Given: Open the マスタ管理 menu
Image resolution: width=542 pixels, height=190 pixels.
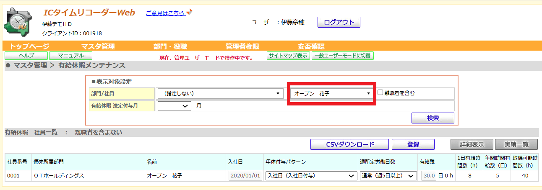Looking at the screenshot, I should coord(98,46).
